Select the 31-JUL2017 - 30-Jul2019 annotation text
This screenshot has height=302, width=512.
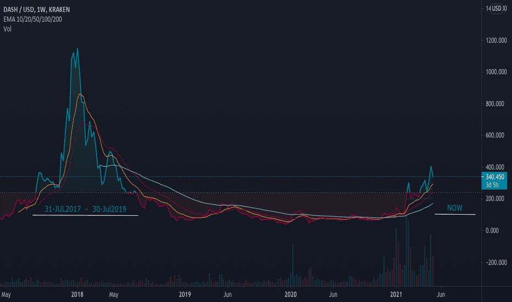tap(85, 209)
